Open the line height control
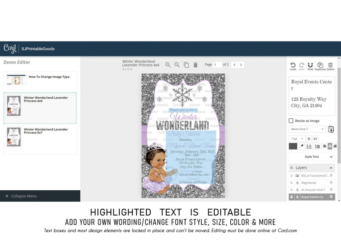Image resolution: width=341 pixels, height=243 pixels. pyautogui.click(x=317, y=146)
